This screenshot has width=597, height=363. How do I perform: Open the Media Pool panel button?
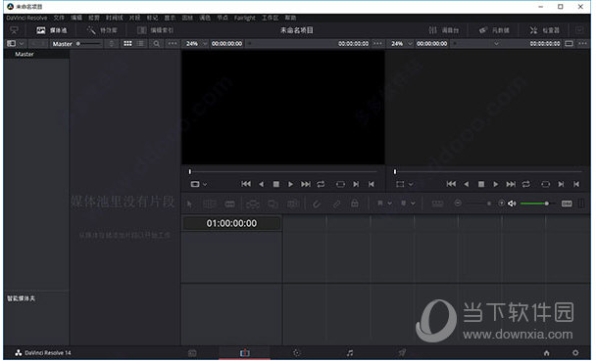pos(51,30)
